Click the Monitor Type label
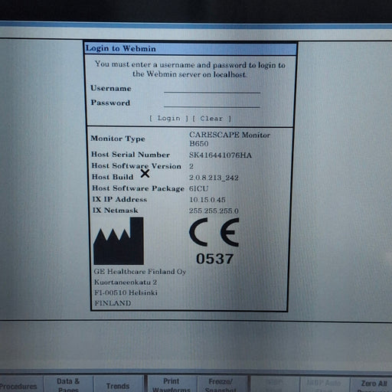Viewport: 392px width, 392px height. click(x=118, y=139)
